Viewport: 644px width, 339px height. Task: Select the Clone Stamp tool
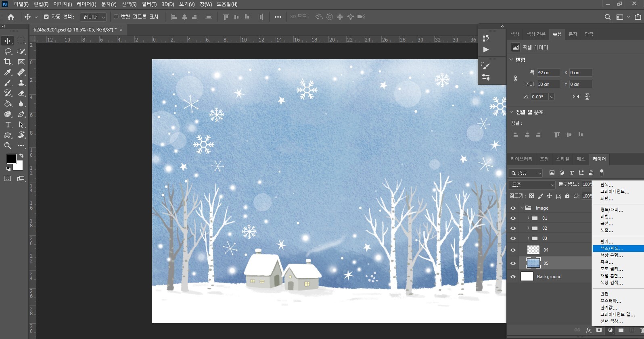point(21,83)
